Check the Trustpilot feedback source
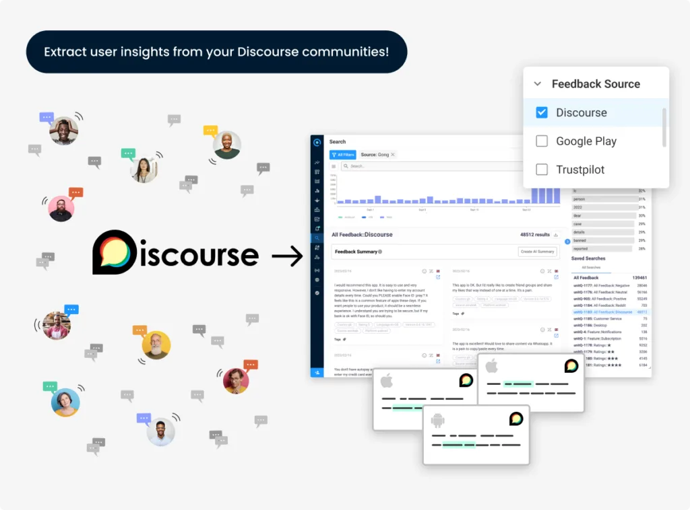690x510 pixels. [542, 170]
